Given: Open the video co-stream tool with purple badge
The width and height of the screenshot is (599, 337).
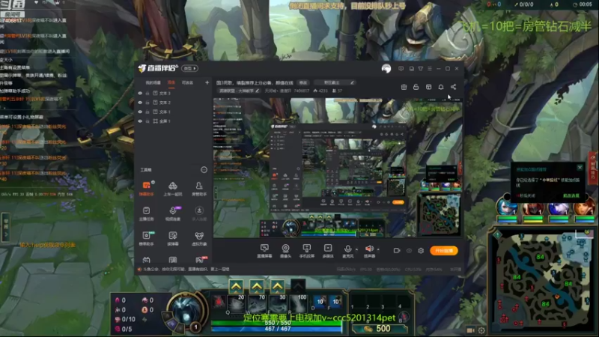Looking at the screenshot, I should tap(173, 213).
